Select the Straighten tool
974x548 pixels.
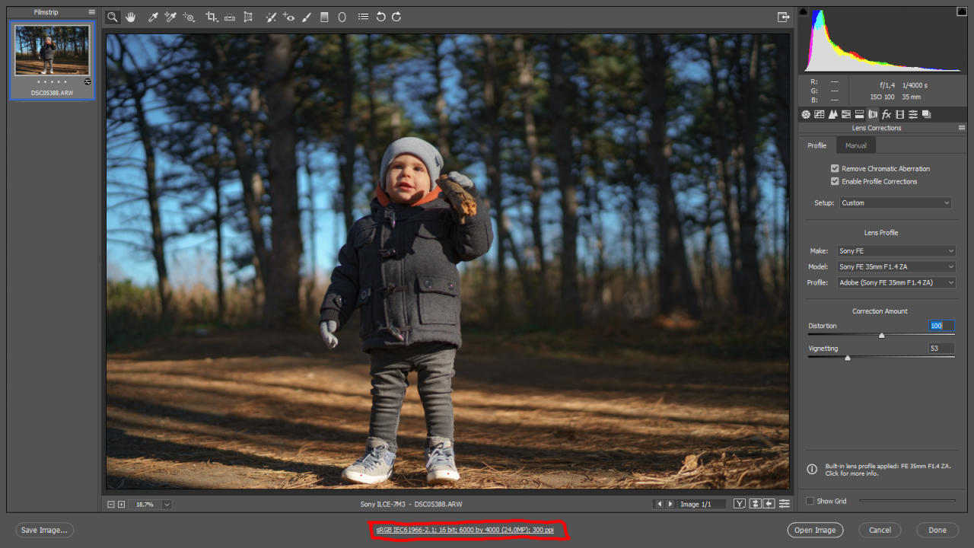(x=230, y=17)
